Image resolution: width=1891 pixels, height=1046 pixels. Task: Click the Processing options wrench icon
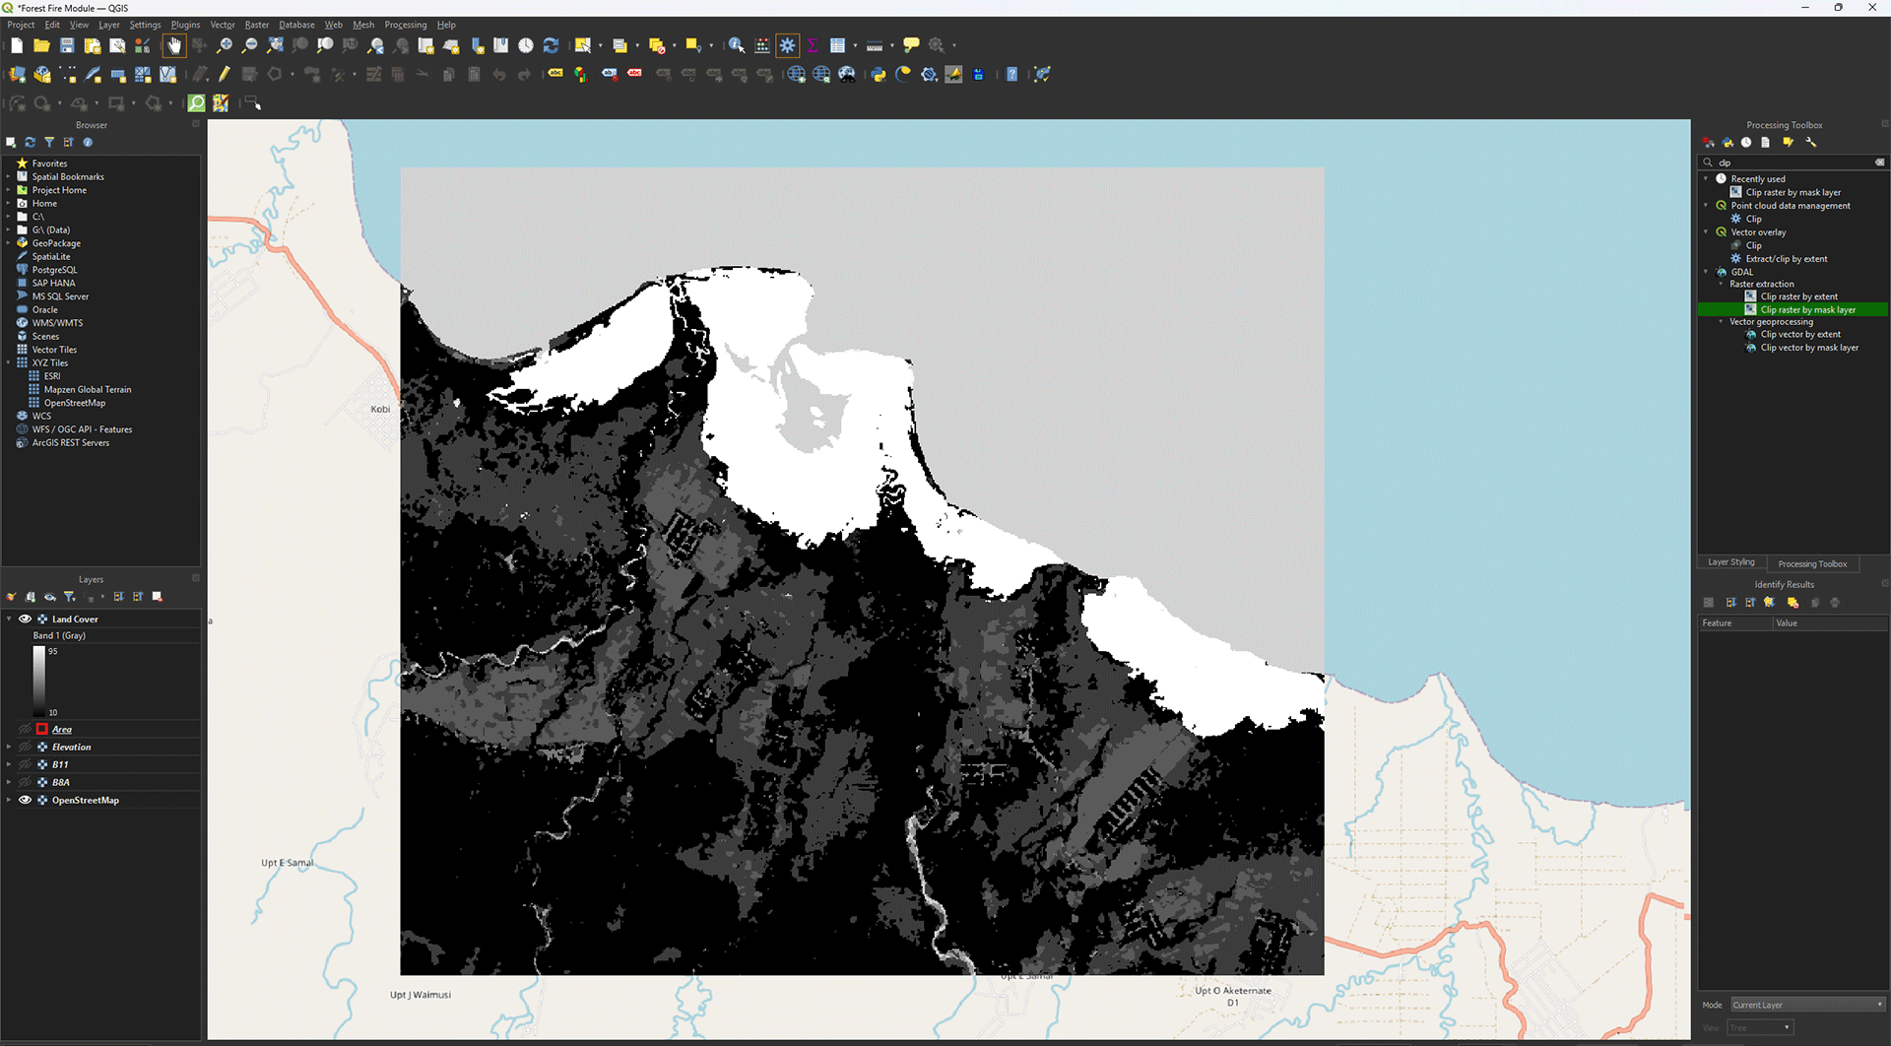click(1810, 143)
